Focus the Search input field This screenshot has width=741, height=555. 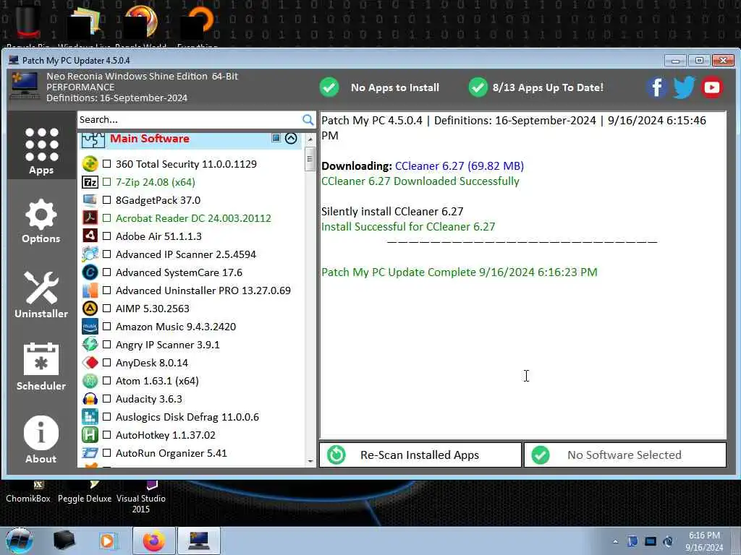pyautogui.click(x=189, y=120)
